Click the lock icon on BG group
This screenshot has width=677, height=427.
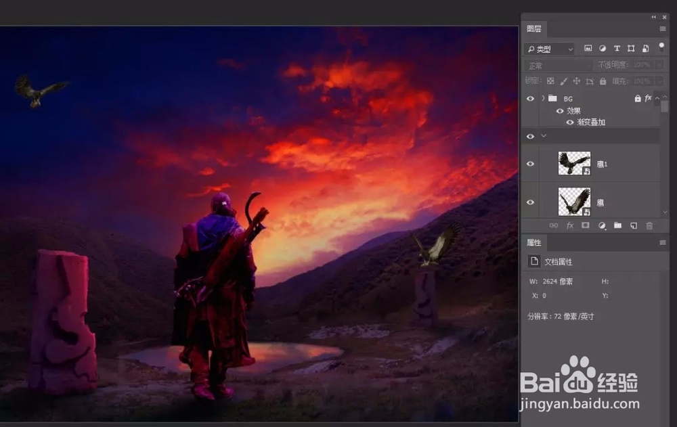[x=638, y=98]
